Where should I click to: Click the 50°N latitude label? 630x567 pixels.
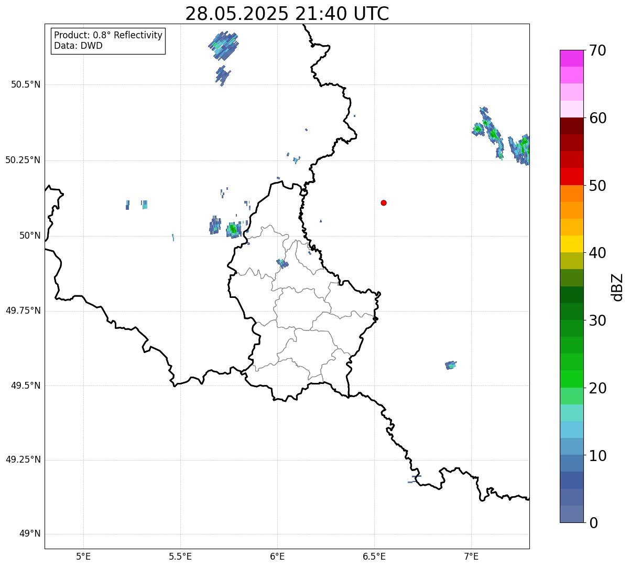30,236
